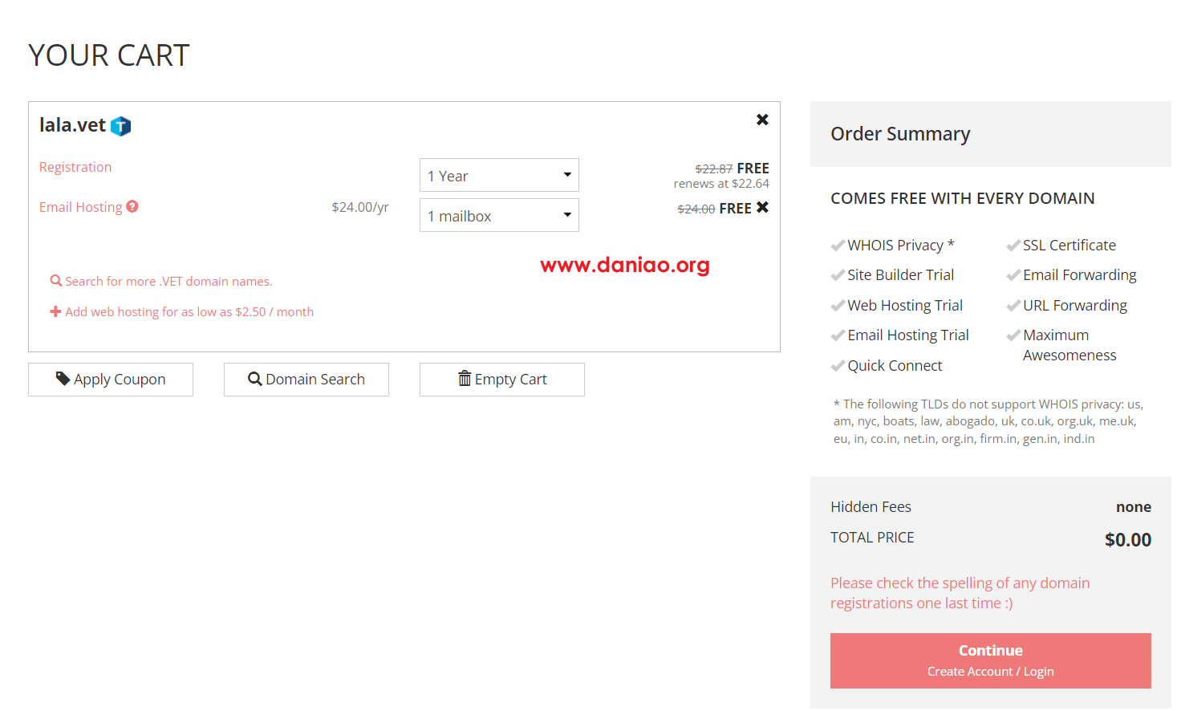Click the Registration label link
1177x711 pixels.
[75, 167]
